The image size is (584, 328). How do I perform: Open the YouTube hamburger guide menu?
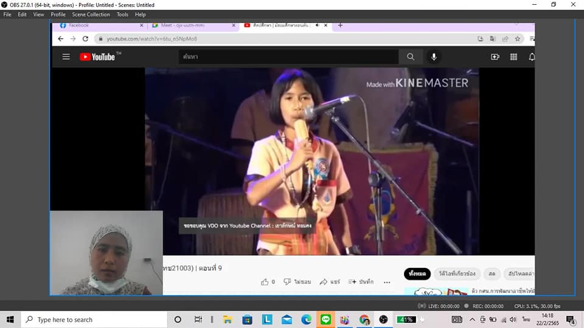click(x=66, y=56)
